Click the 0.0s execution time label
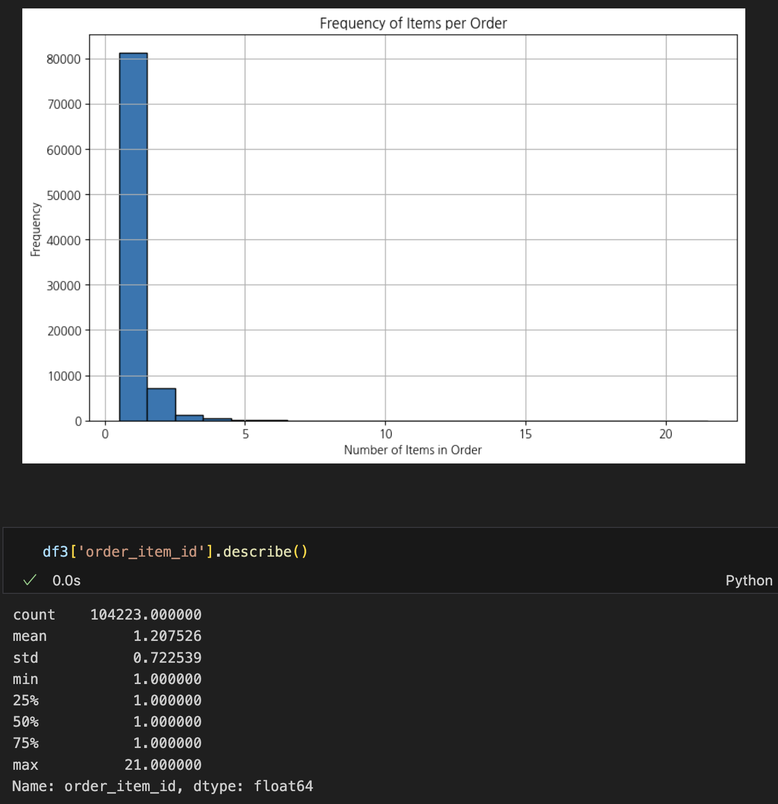Image resolution: width=778 pixels, height=804 pixels. [x=66, y=580]
